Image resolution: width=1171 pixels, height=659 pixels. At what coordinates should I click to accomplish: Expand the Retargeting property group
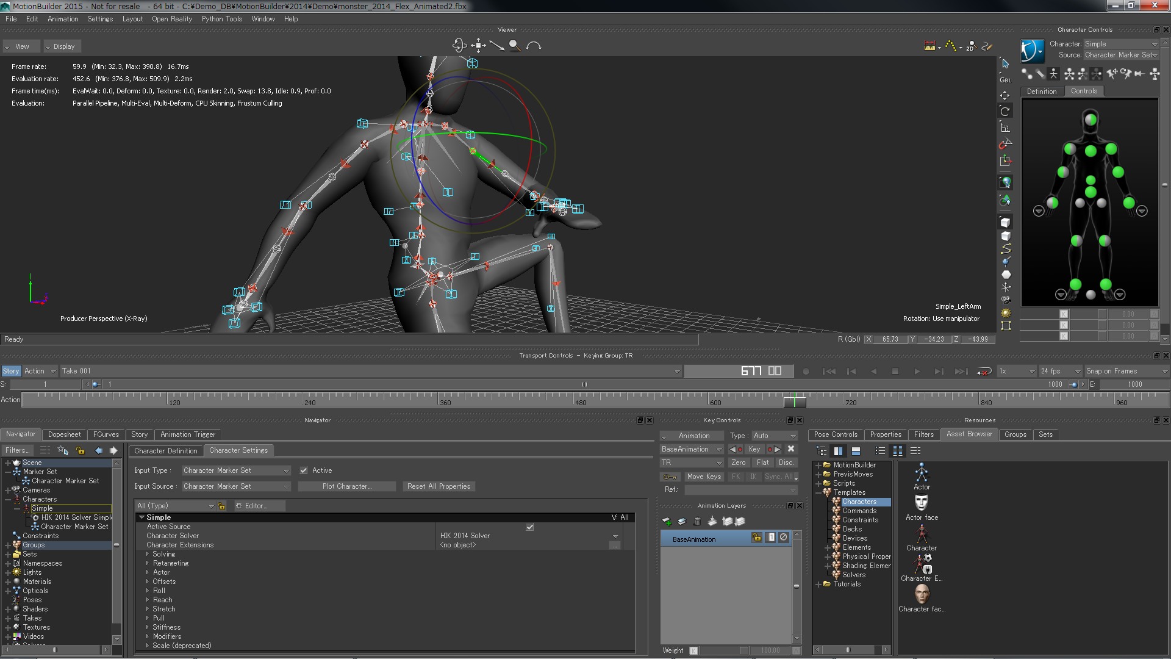pyautogui.click(x=148, y=563)
